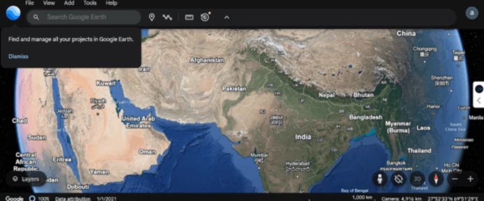The image size is (484, 201).
Task: Open the View menu
Action: [x=49, y=3]
